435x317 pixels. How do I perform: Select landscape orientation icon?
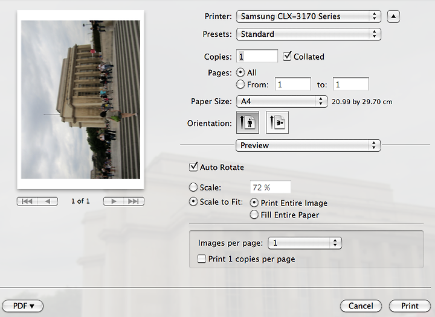277,122
